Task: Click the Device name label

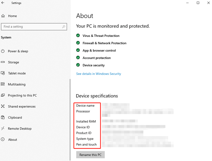Action: coord(85,106)
